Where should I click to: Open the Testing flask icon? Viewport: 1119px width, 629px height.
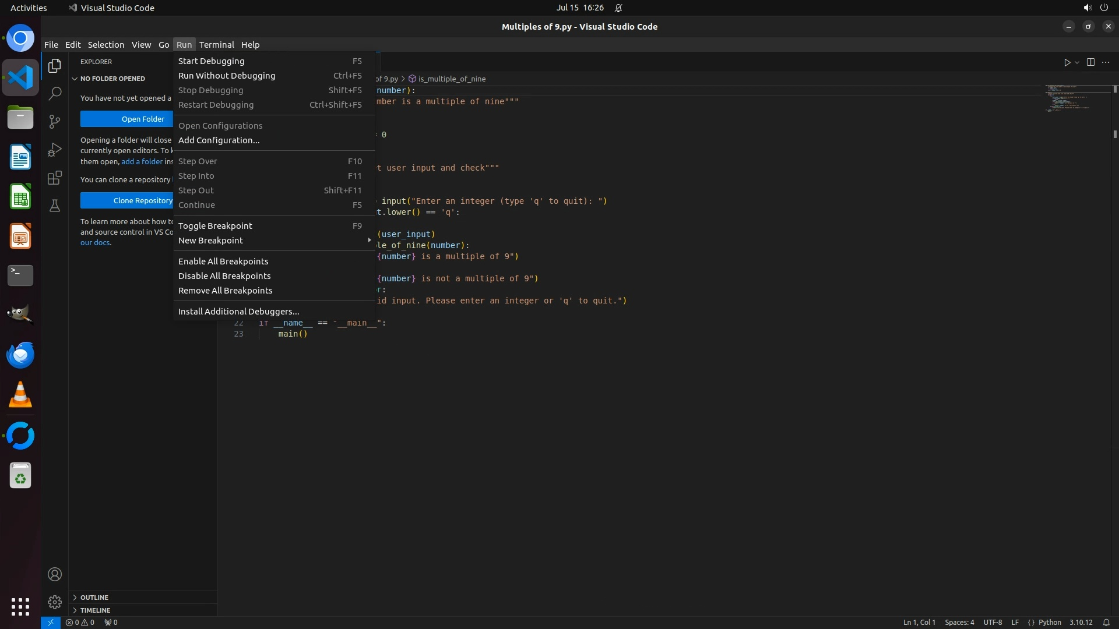pos(55,206)
